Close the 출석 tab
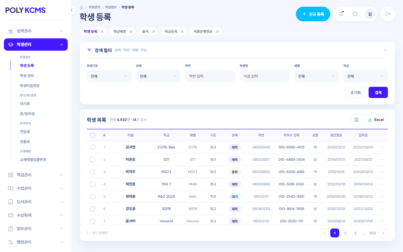Image resolution: width=403 pixels, height=252 pixels. click(x=153, y=32)
